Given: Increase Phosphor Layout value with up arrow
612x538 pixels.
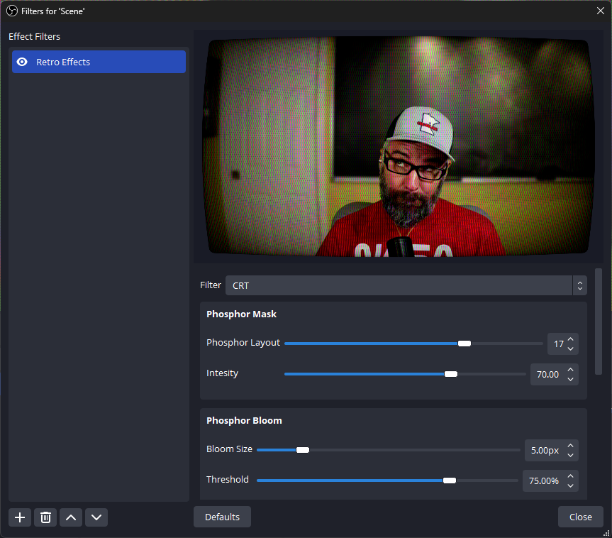Looking at the screenshot, I should coord(572,339).
